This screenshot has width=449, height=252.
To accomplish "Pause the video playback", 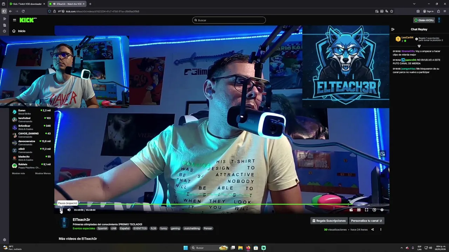I will pyautogui.click(x=61, y=210).
